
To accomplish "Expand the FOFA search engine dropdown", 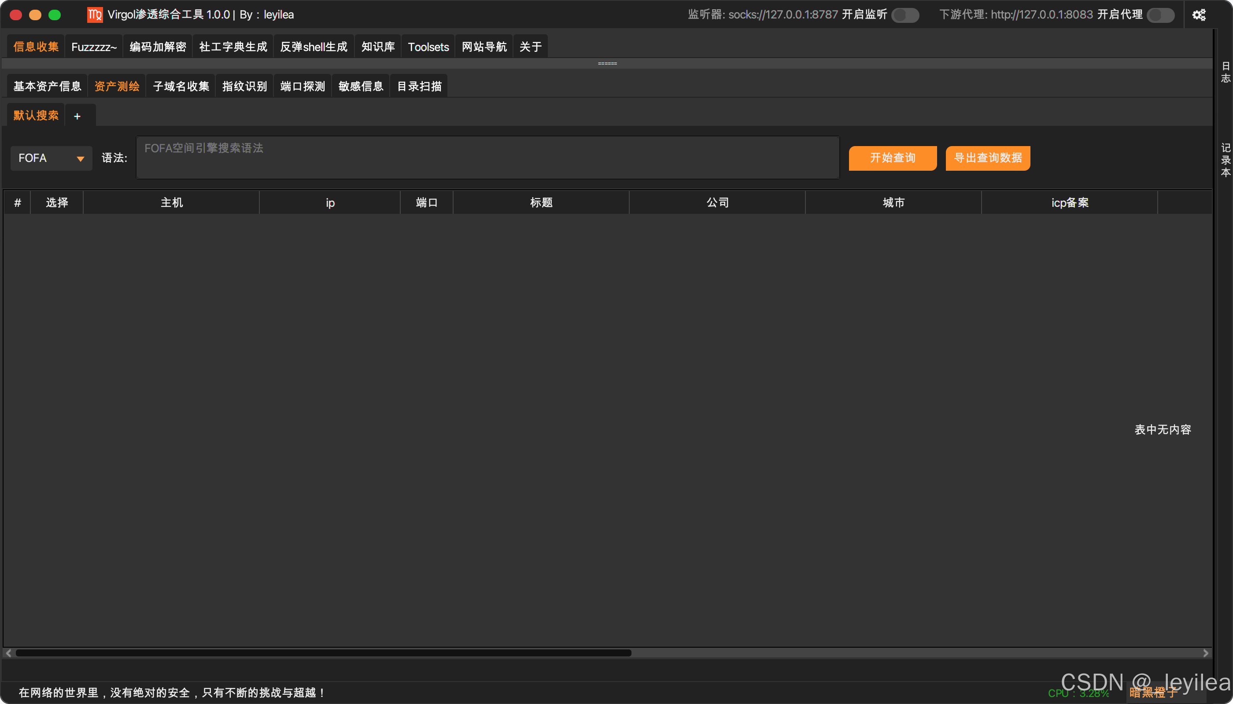I will (x=51, y=158).
